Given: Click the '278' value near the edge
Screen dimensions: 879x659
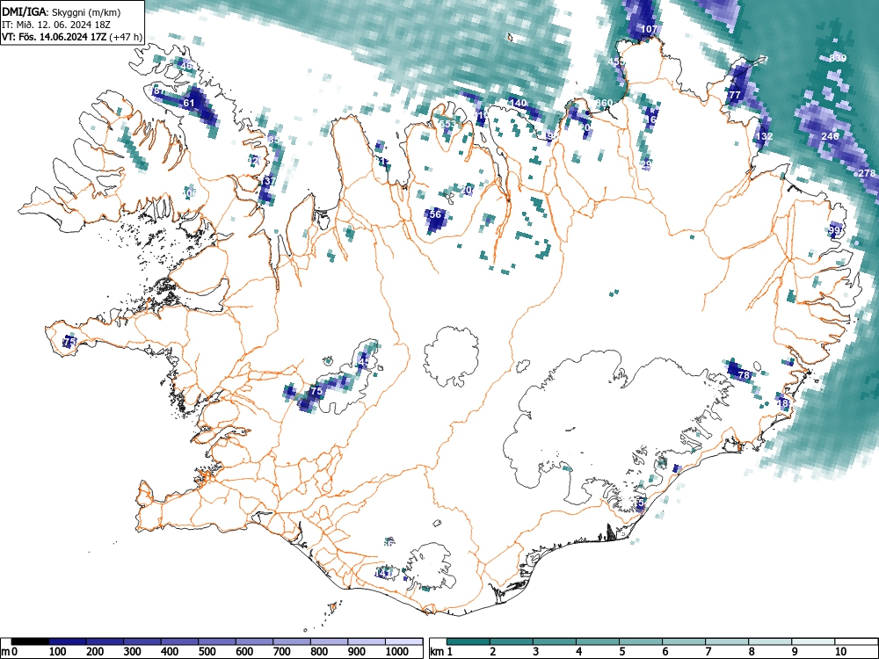Looking at the screenshot, I should [x=868, y=173].
